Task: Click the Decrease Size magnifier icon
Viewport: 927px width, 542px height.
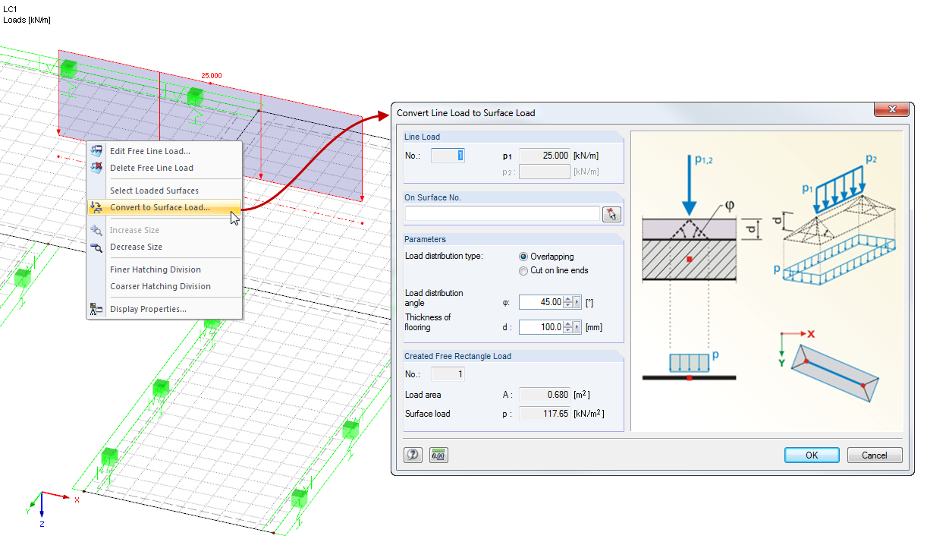Action: 96,247
